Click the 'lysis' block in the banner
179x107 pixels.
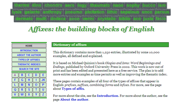click(17, 12)
